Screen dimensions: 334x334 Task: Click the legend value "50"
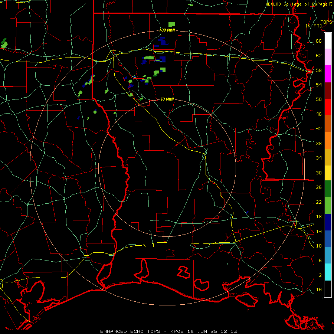tap(319, 99)
